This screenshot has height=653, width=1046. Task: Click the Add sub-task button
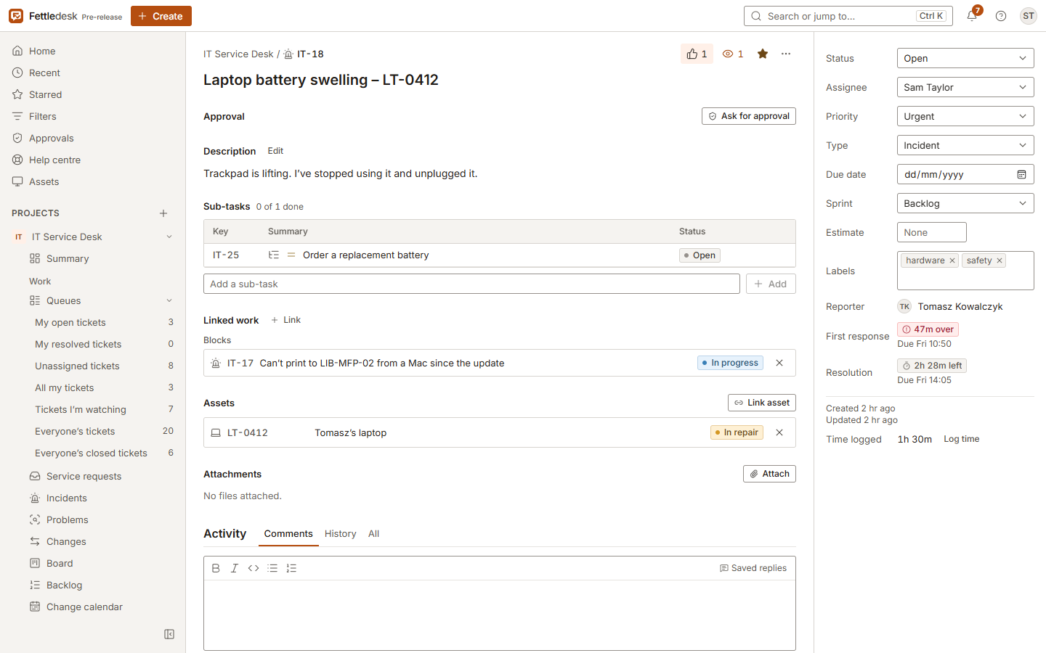point(771,284)
